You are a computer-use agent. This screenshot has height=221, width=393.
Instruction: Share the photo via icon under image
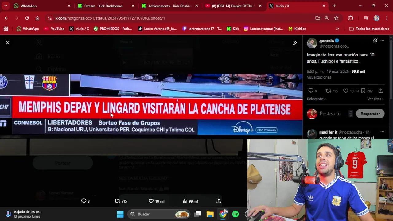[x=219, y=201]
